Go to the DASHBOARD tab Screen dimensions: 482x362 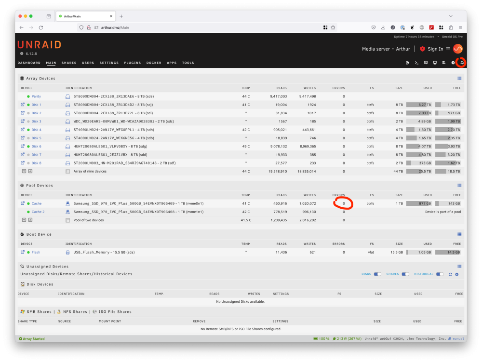click(x=29, y=63)
